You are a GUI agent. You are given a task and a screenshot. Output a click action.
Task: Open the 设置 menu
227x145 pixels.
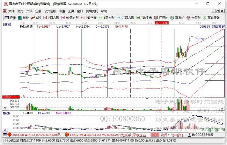(62, 11)
